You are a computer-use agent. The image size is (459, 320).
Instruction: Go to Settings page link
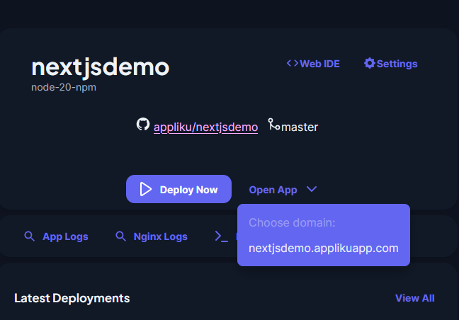tap(397, 64)
